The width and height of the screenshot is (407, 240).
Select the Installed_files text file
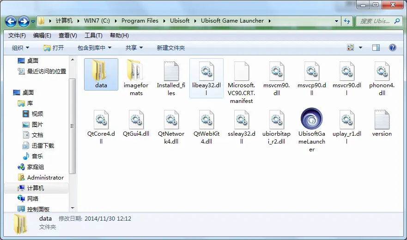click(x=171, y=78)
